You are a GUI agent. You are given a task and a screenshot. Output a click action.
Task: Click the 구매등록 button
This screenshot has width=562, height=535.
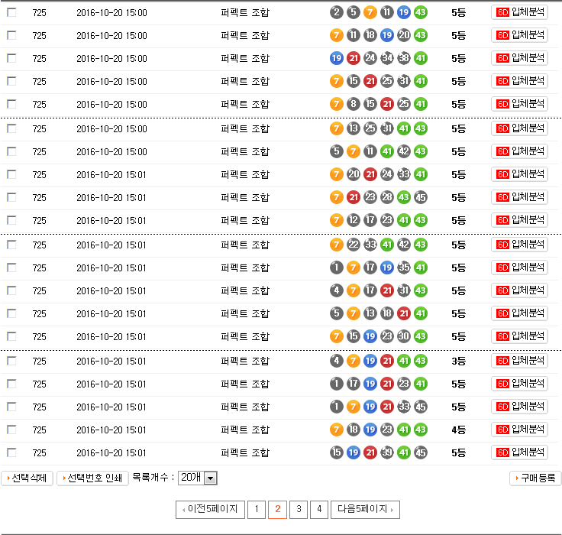[535, 478]
